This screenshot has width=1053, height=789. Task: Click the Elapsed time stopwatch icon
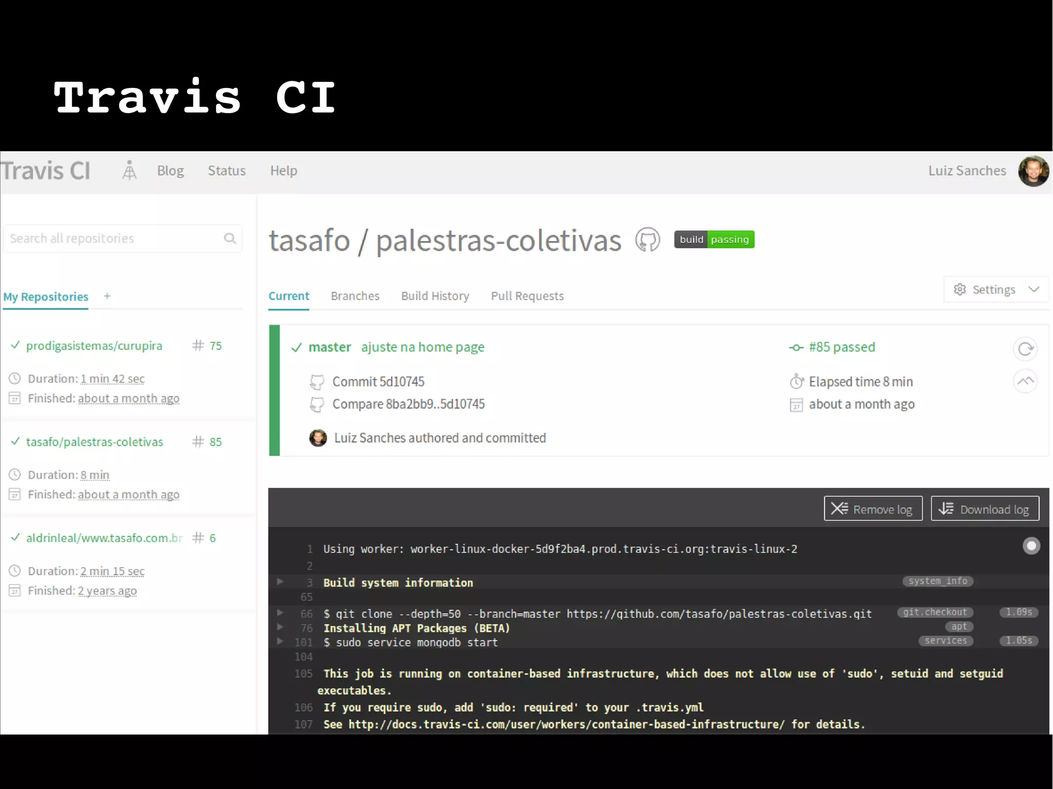[x=796, y=381]
